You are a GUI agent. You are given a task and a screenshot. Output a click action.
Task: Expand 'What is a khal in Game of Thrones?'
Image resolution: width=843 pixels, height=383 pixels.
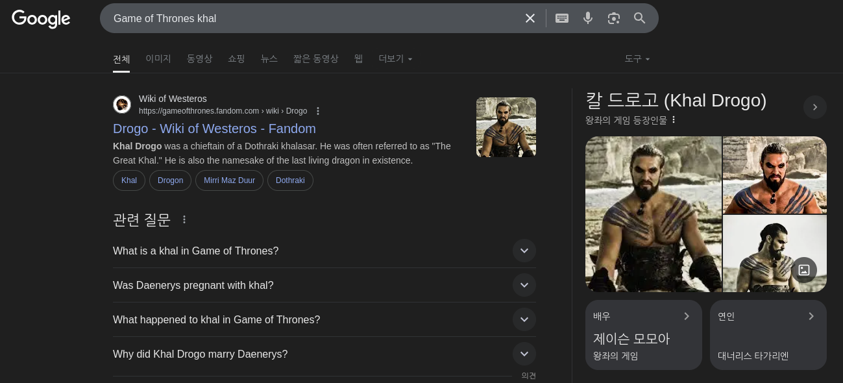click(324, 251)
